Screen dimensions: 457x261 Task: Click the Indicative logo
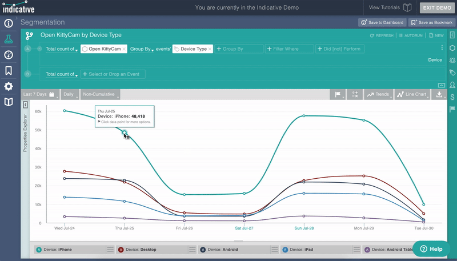coord(18,7)
